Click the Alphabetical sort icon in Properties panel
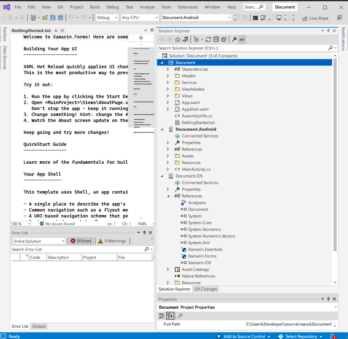 point(170,316)
